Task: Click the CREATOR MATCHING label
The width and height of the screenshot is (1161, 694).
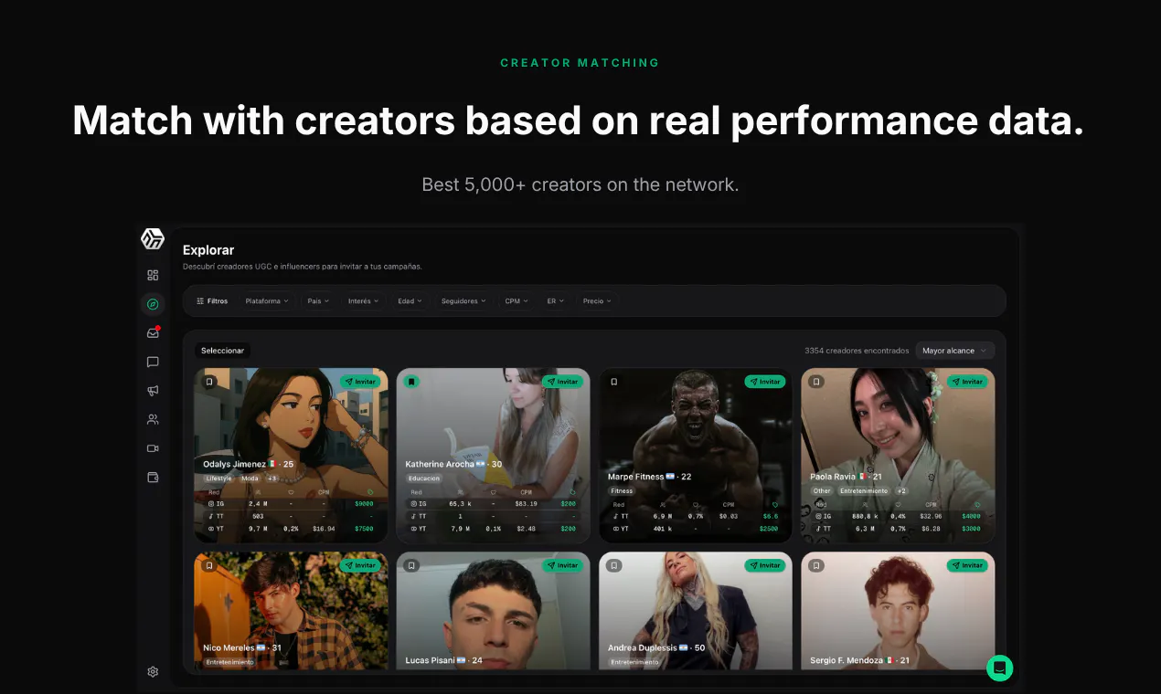Action: [580, 63]
